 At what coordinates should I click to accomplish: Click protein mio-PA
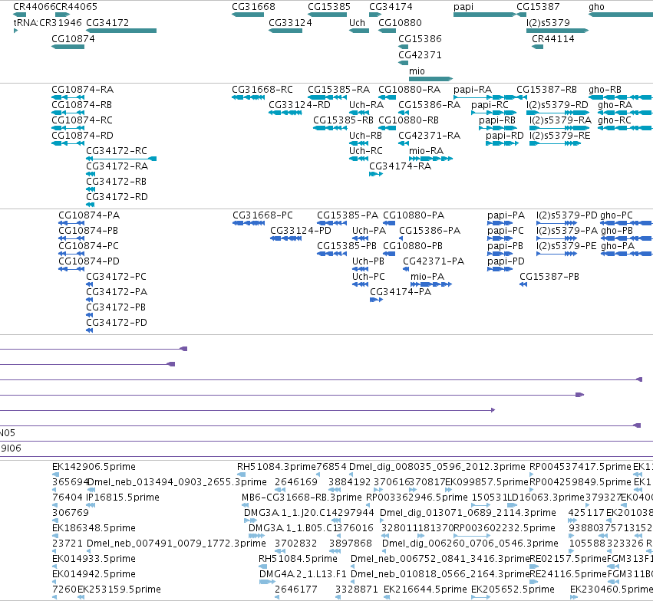coord(427,277)
